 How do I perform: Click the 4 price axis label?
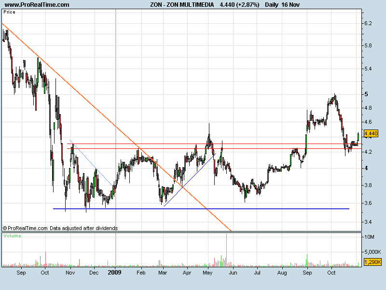[x=366, y=168]
